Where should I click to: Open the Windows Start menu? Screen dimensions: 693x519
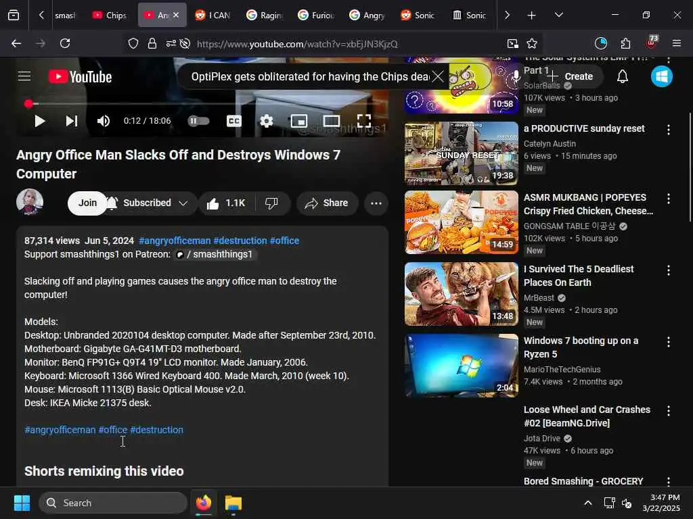[22, 503]
